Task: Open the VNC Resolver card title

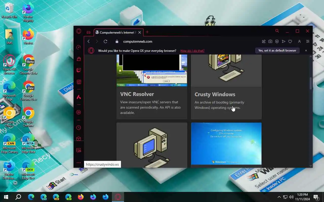Action: pos(137,94)
